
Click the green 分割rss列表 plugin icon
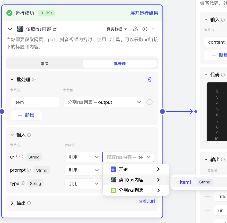pos(113,190)
